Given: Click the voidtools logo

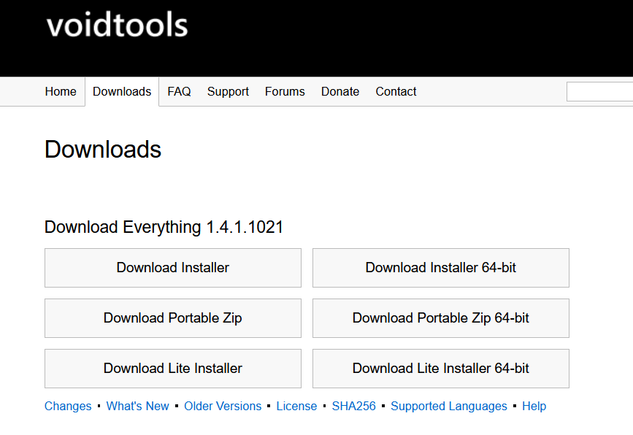Looking at the screenshot, I should pos(116,25).
